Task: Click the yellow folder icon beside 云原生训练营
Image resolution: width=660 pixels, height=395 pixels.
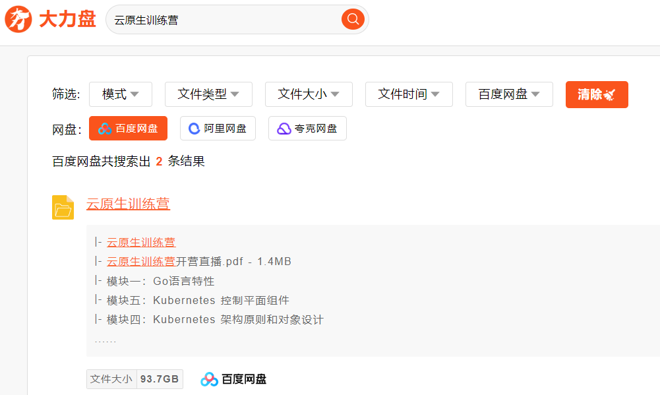Action: tap(63, 207)
